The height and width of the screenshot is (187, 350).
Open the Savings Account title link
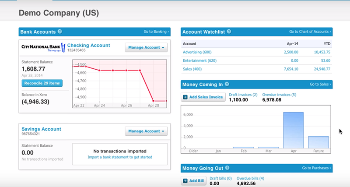(x=42, y=129)
